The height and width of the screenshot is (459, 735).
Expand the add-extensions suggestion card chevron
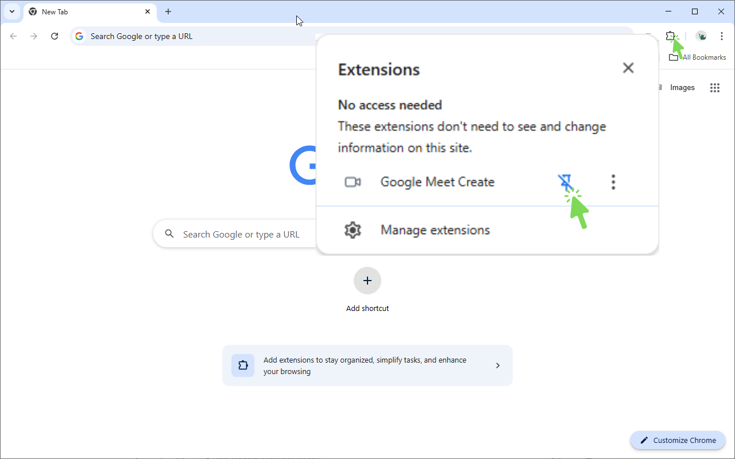click(497, 365)
